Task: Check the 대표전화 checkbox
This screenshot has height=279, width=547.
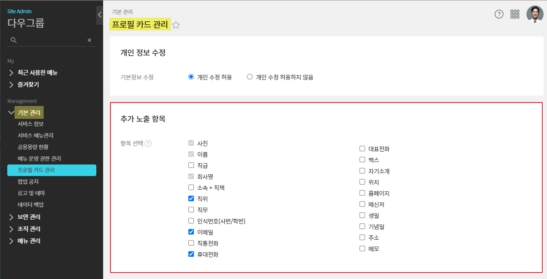Action: coord(363,149)
